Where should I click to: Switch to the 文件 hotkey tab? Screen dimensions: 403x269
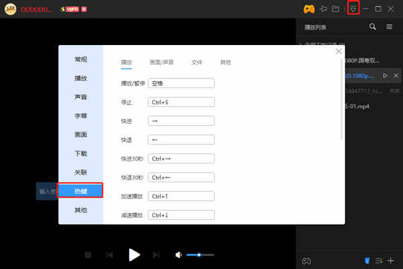pos(197,63)
